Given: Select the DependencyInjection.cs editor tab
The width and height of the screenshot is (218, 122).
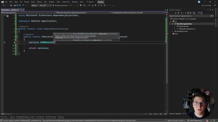Looking at the screenshot, I should click(10, 10).
